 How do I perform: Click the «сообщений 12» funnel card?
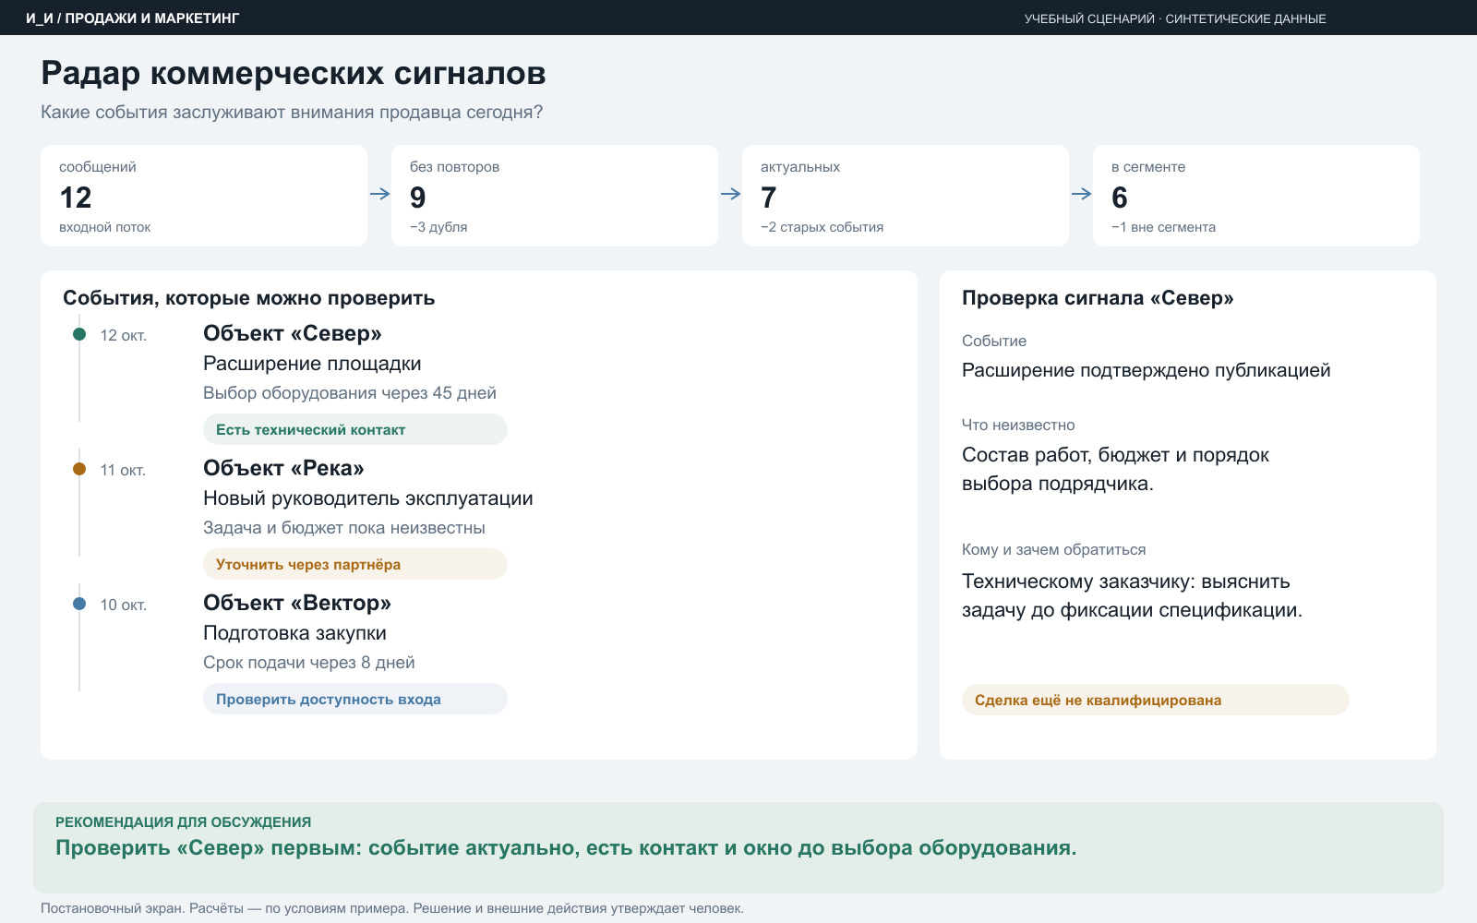pyautogui.click(x=204, y=196)
